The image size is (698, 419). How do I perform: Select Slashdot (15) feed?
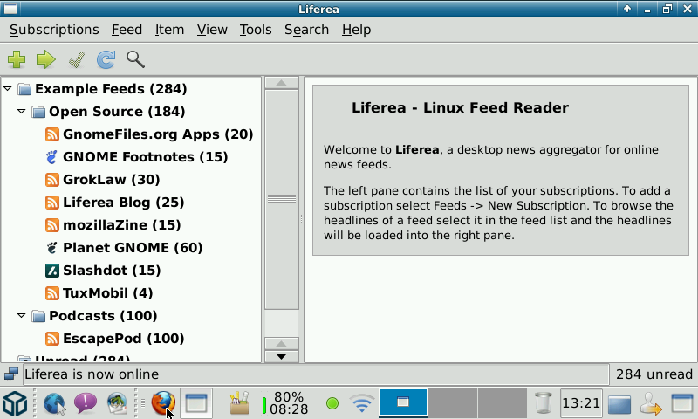click(112, 271)
